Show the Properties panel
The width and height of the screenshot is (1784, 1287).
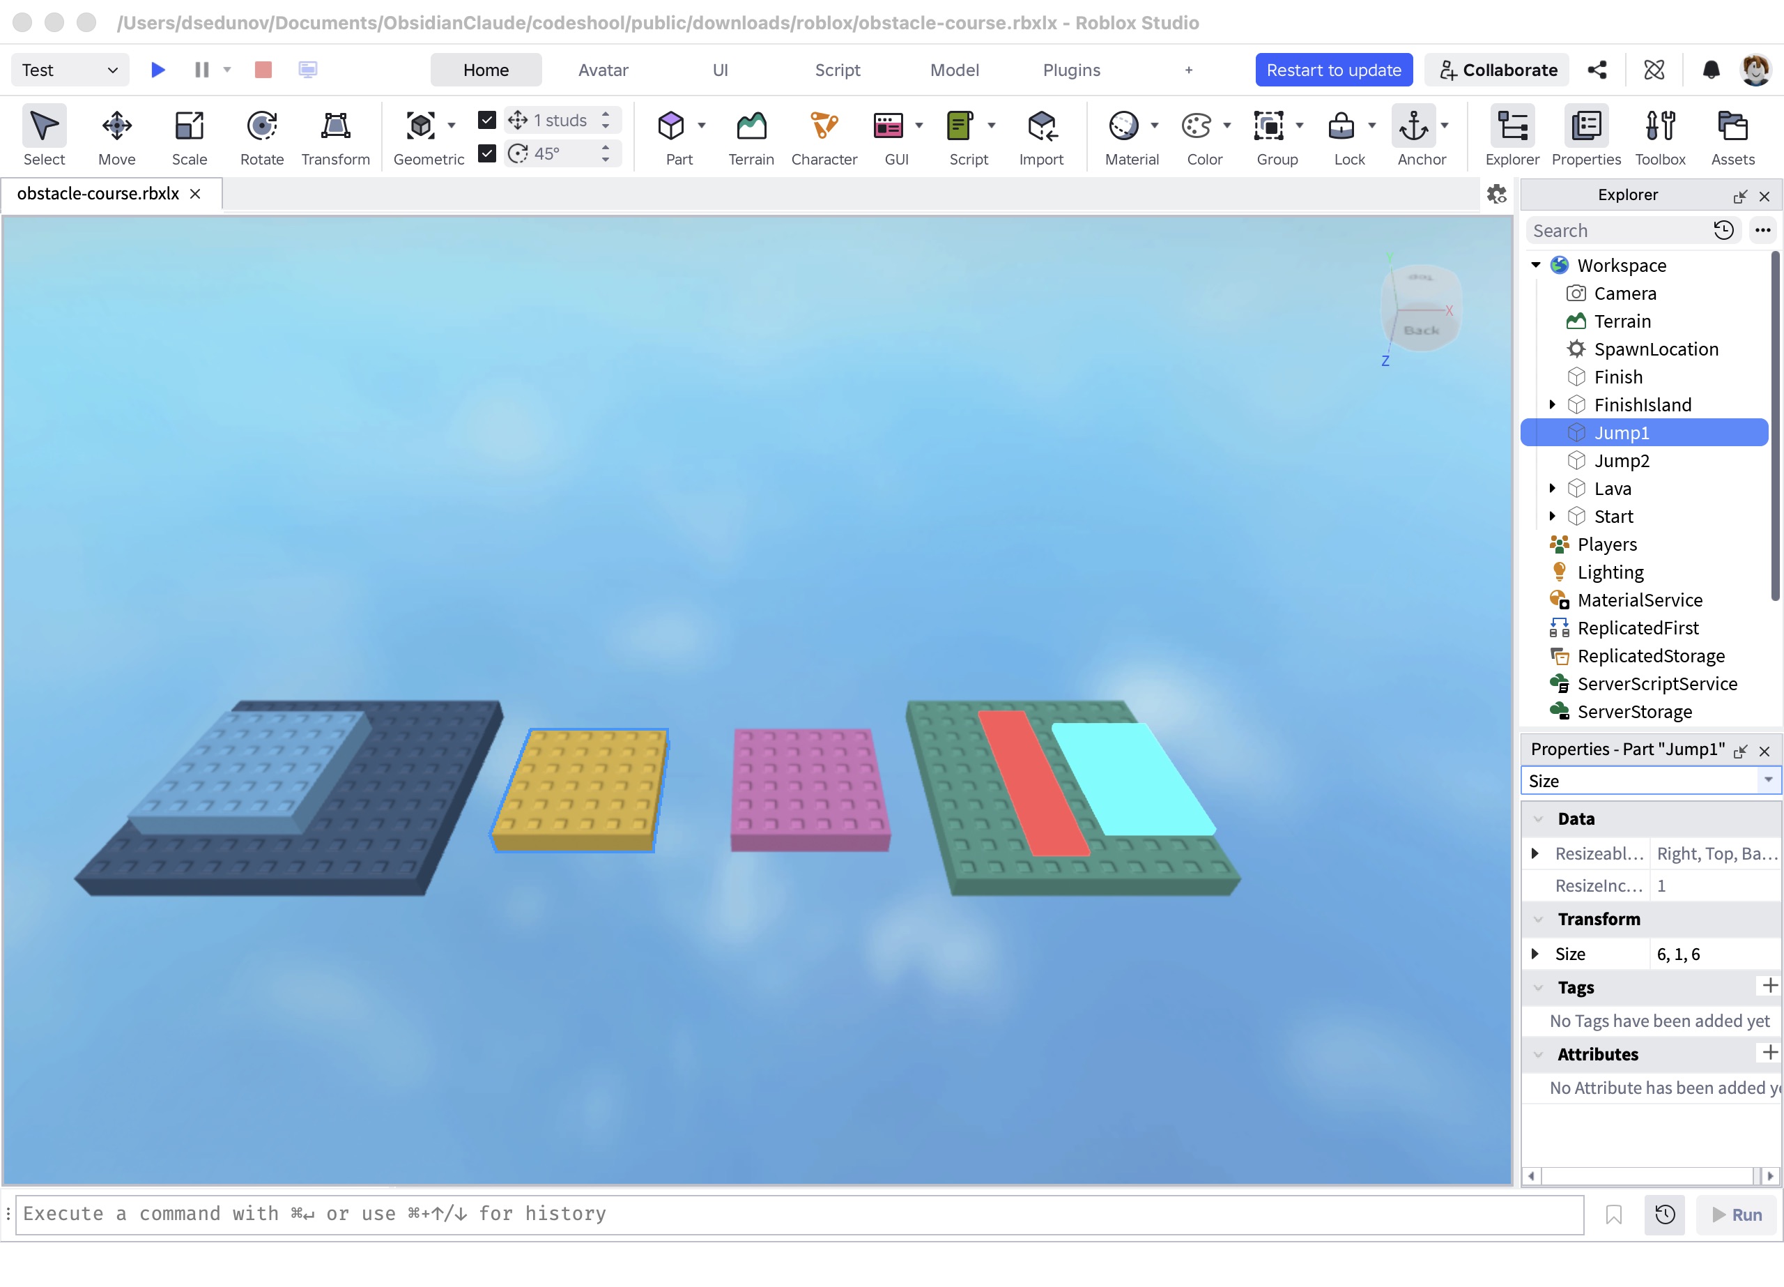(1586, 135)
